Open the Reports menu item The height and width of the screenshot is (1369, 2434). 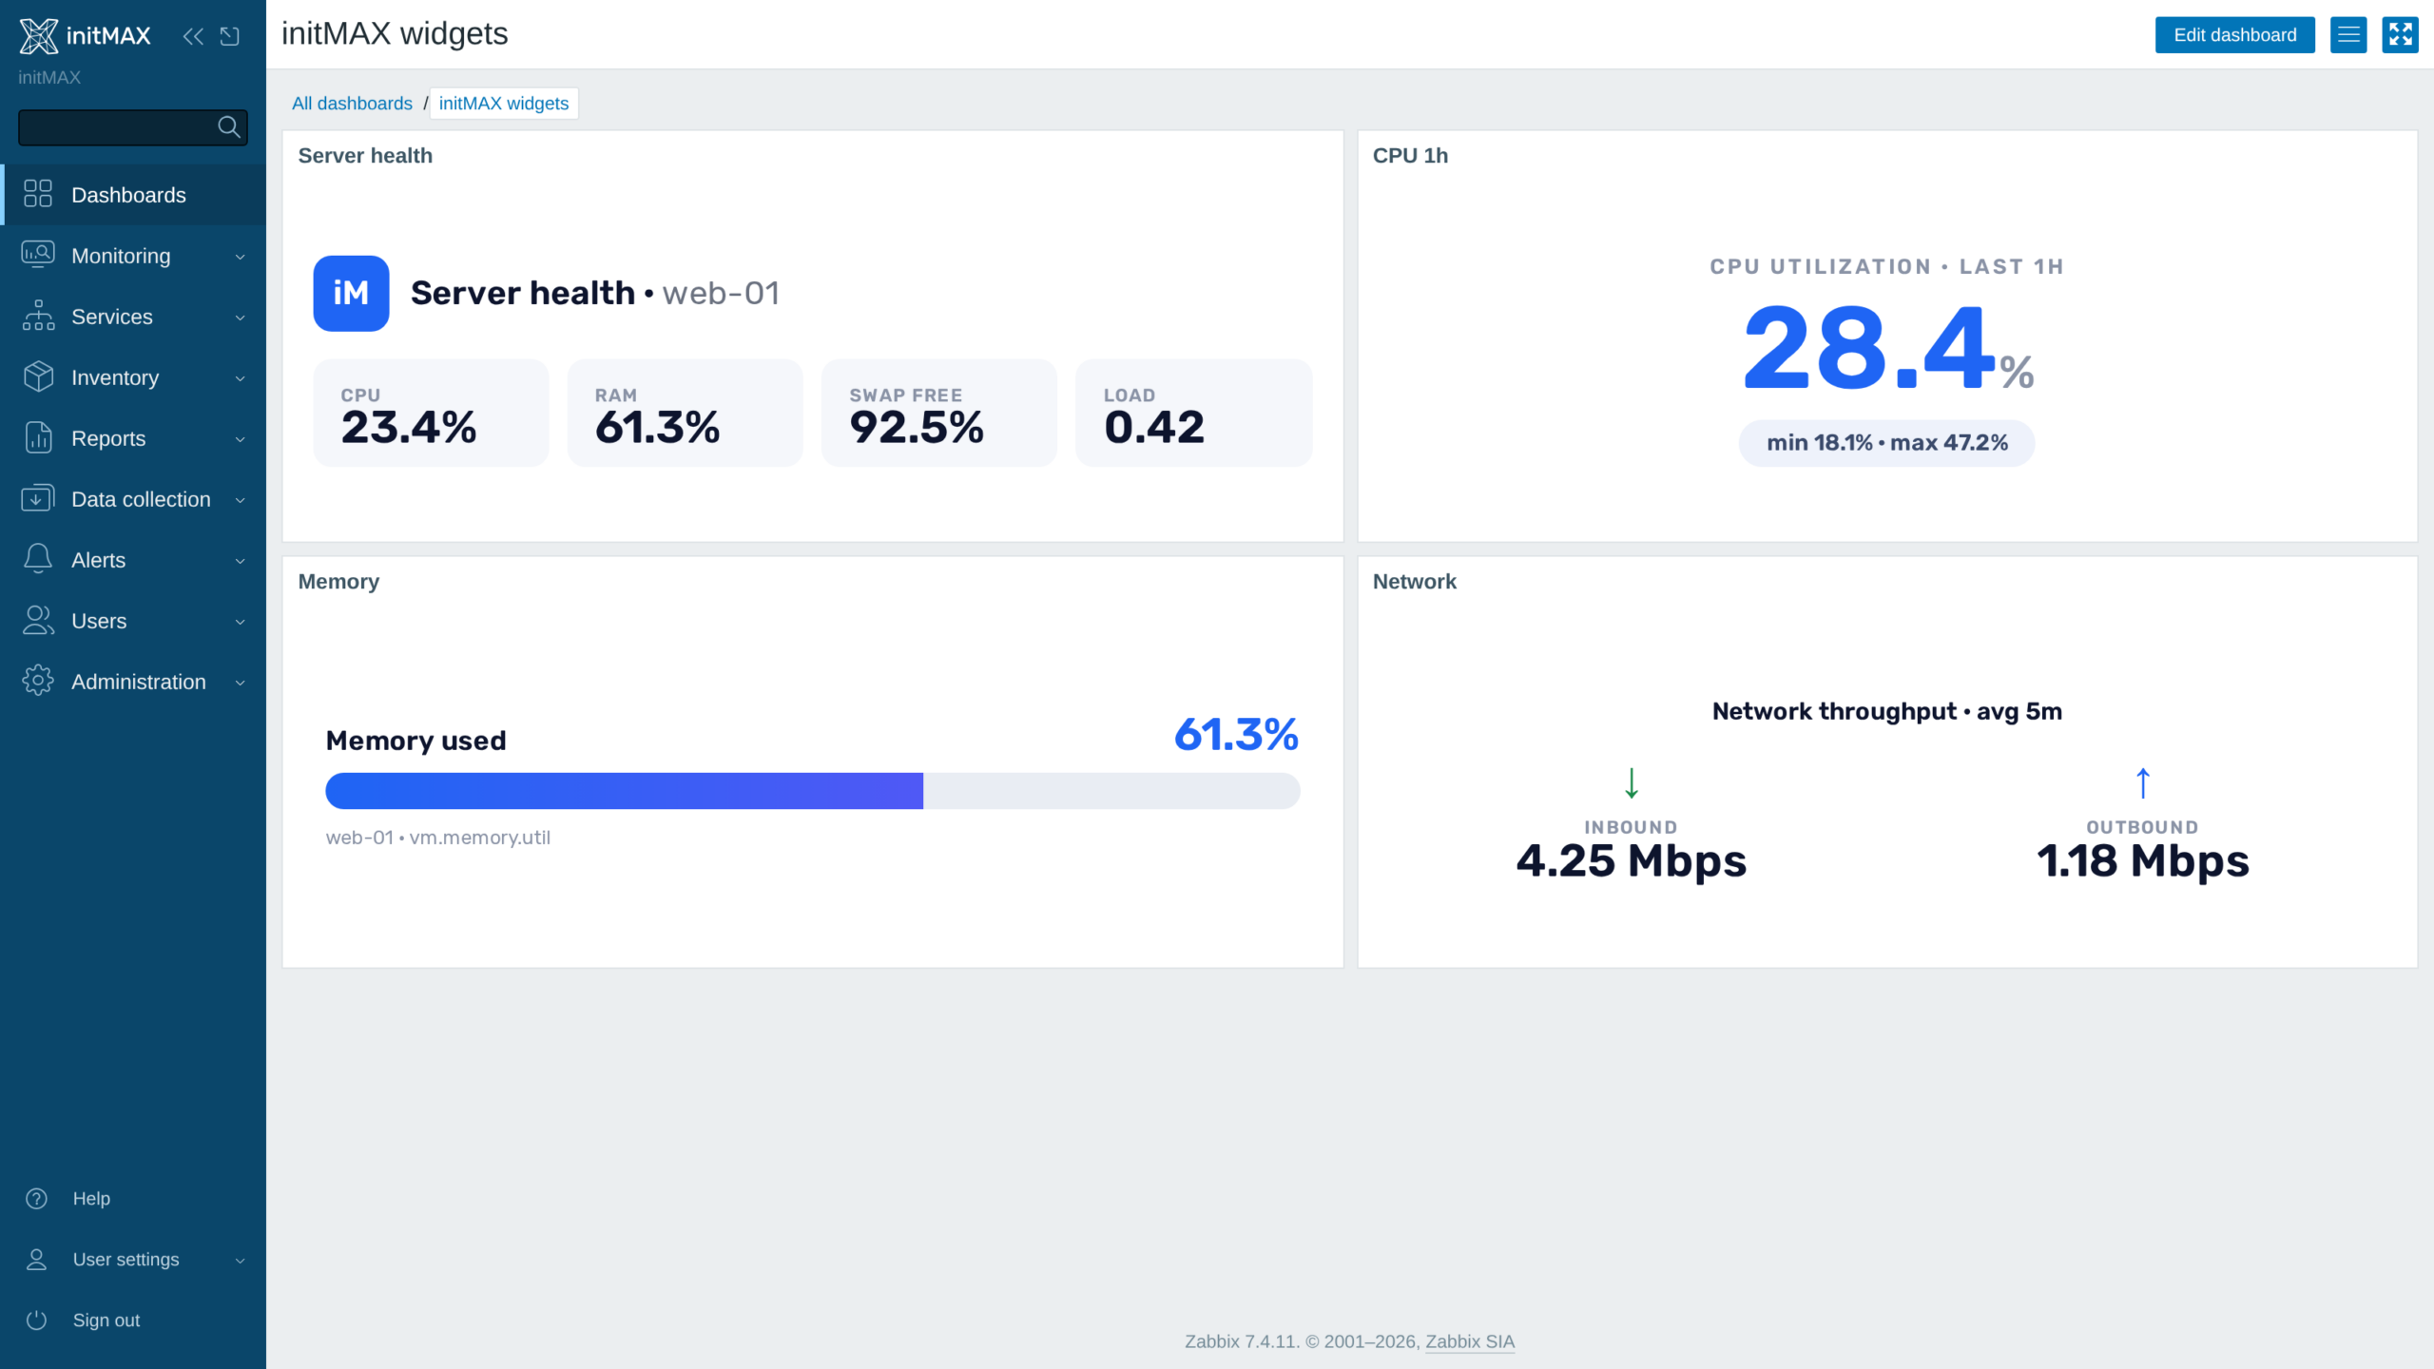[133, 438]
